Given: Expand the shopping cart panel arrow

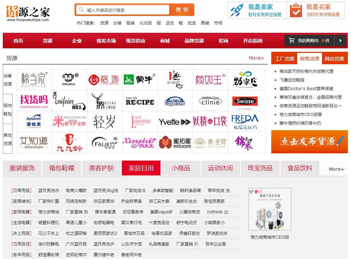Looking at the screenshot, I should [340, 40].
